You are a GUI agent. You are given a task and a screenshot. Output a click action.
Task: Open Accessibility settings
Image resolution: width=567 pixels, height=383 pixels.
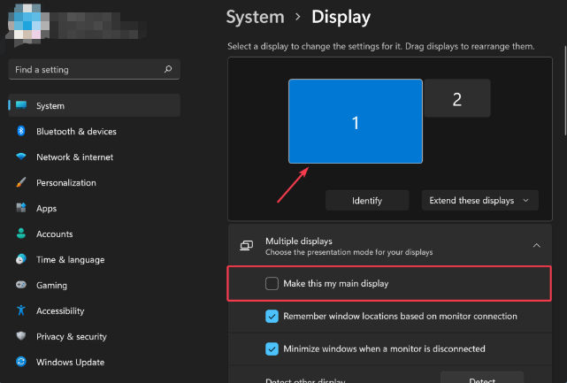point(94,311)
